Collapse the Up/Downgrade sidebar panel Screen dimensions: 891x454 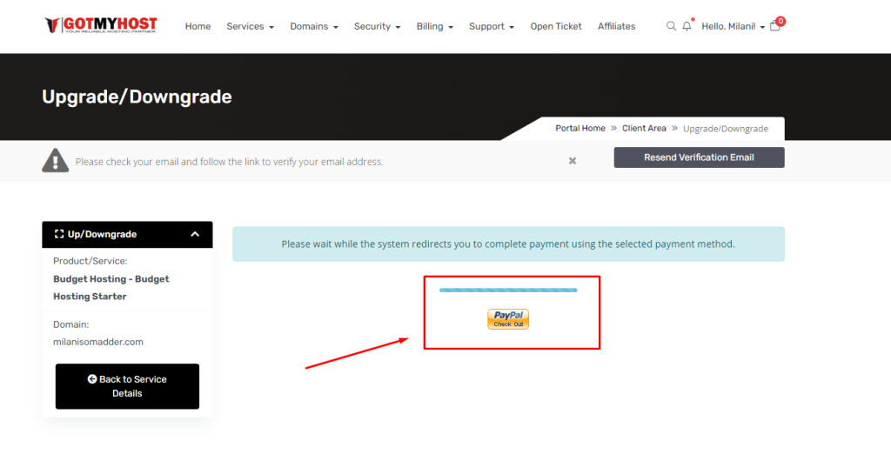pos(195,234)
